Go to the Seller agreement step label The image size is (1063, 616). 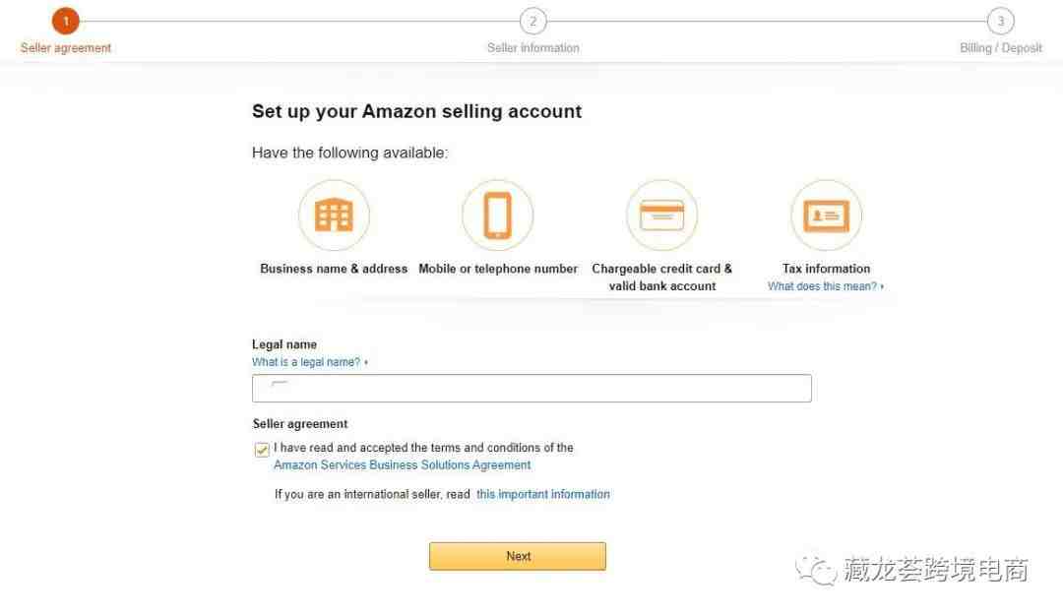click(66, 48)
